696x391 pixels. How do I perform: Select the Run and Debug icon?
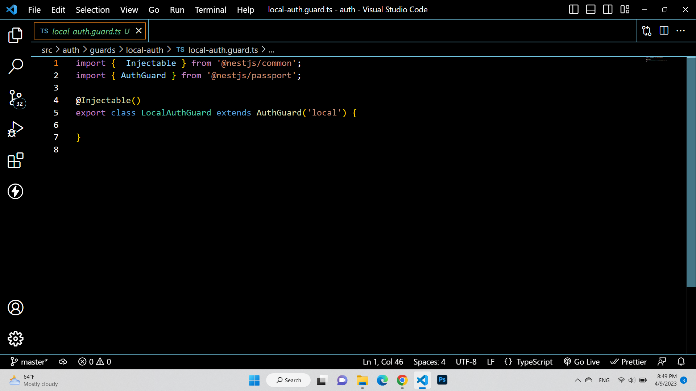tap(15, 129)
